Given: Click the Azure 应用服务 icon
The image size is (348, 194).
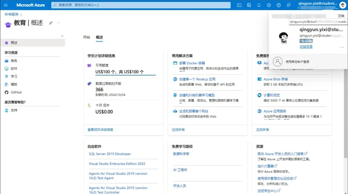Looking at the screenshot, I should (260, 111).
